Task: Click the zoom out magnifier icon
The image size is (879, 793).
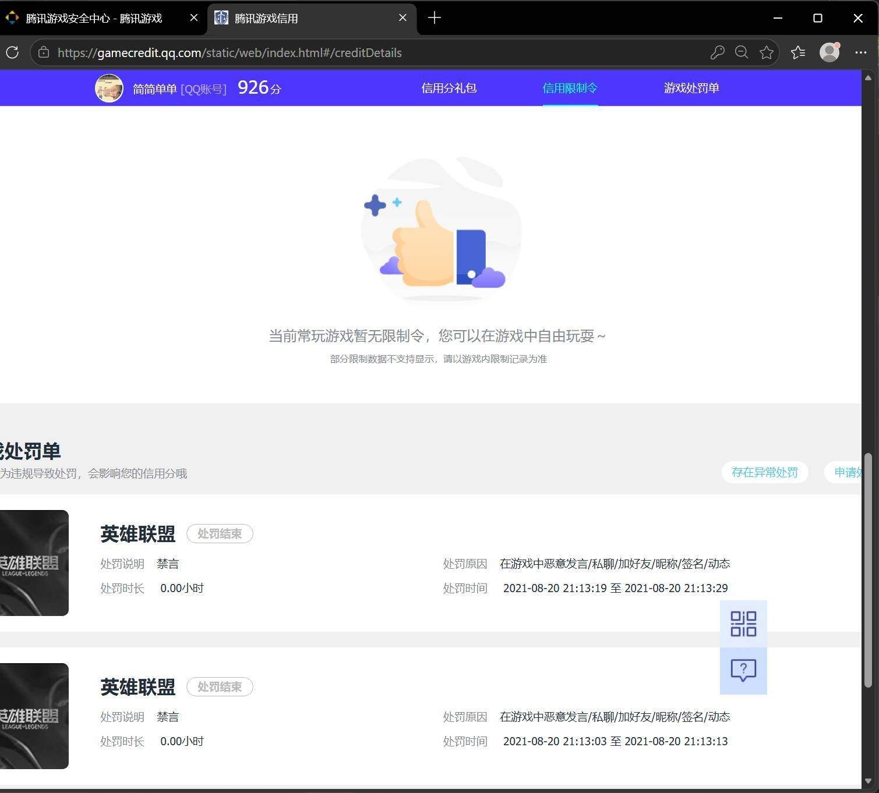Action: point(742,52)
